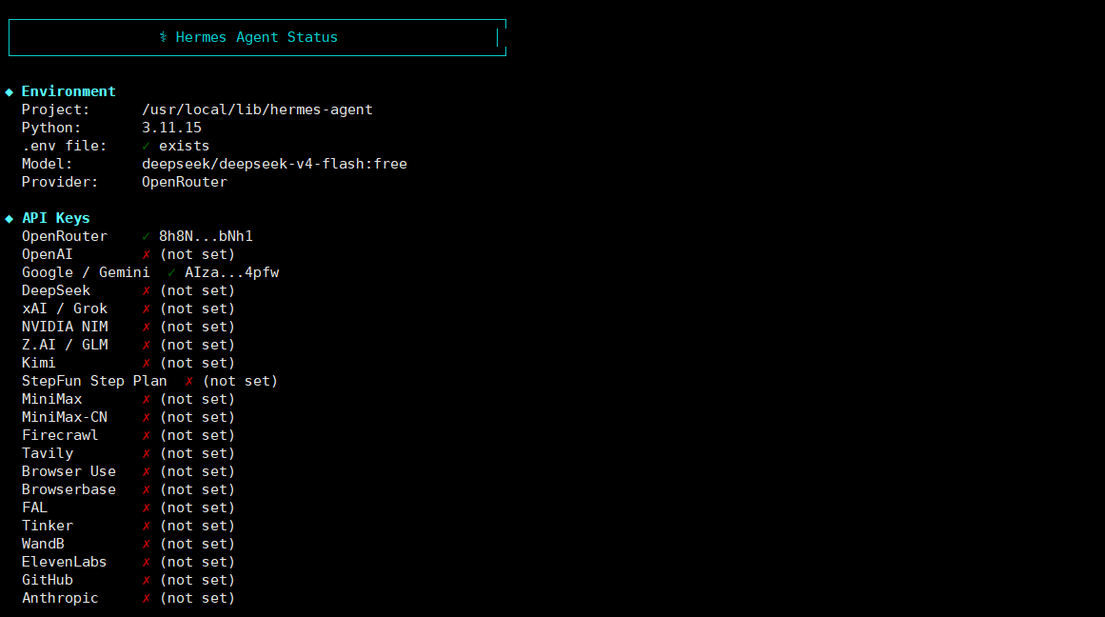Click the NVIDIA NIM label
The width and height of the screenshot is (1105, 617).
[64, 328]
